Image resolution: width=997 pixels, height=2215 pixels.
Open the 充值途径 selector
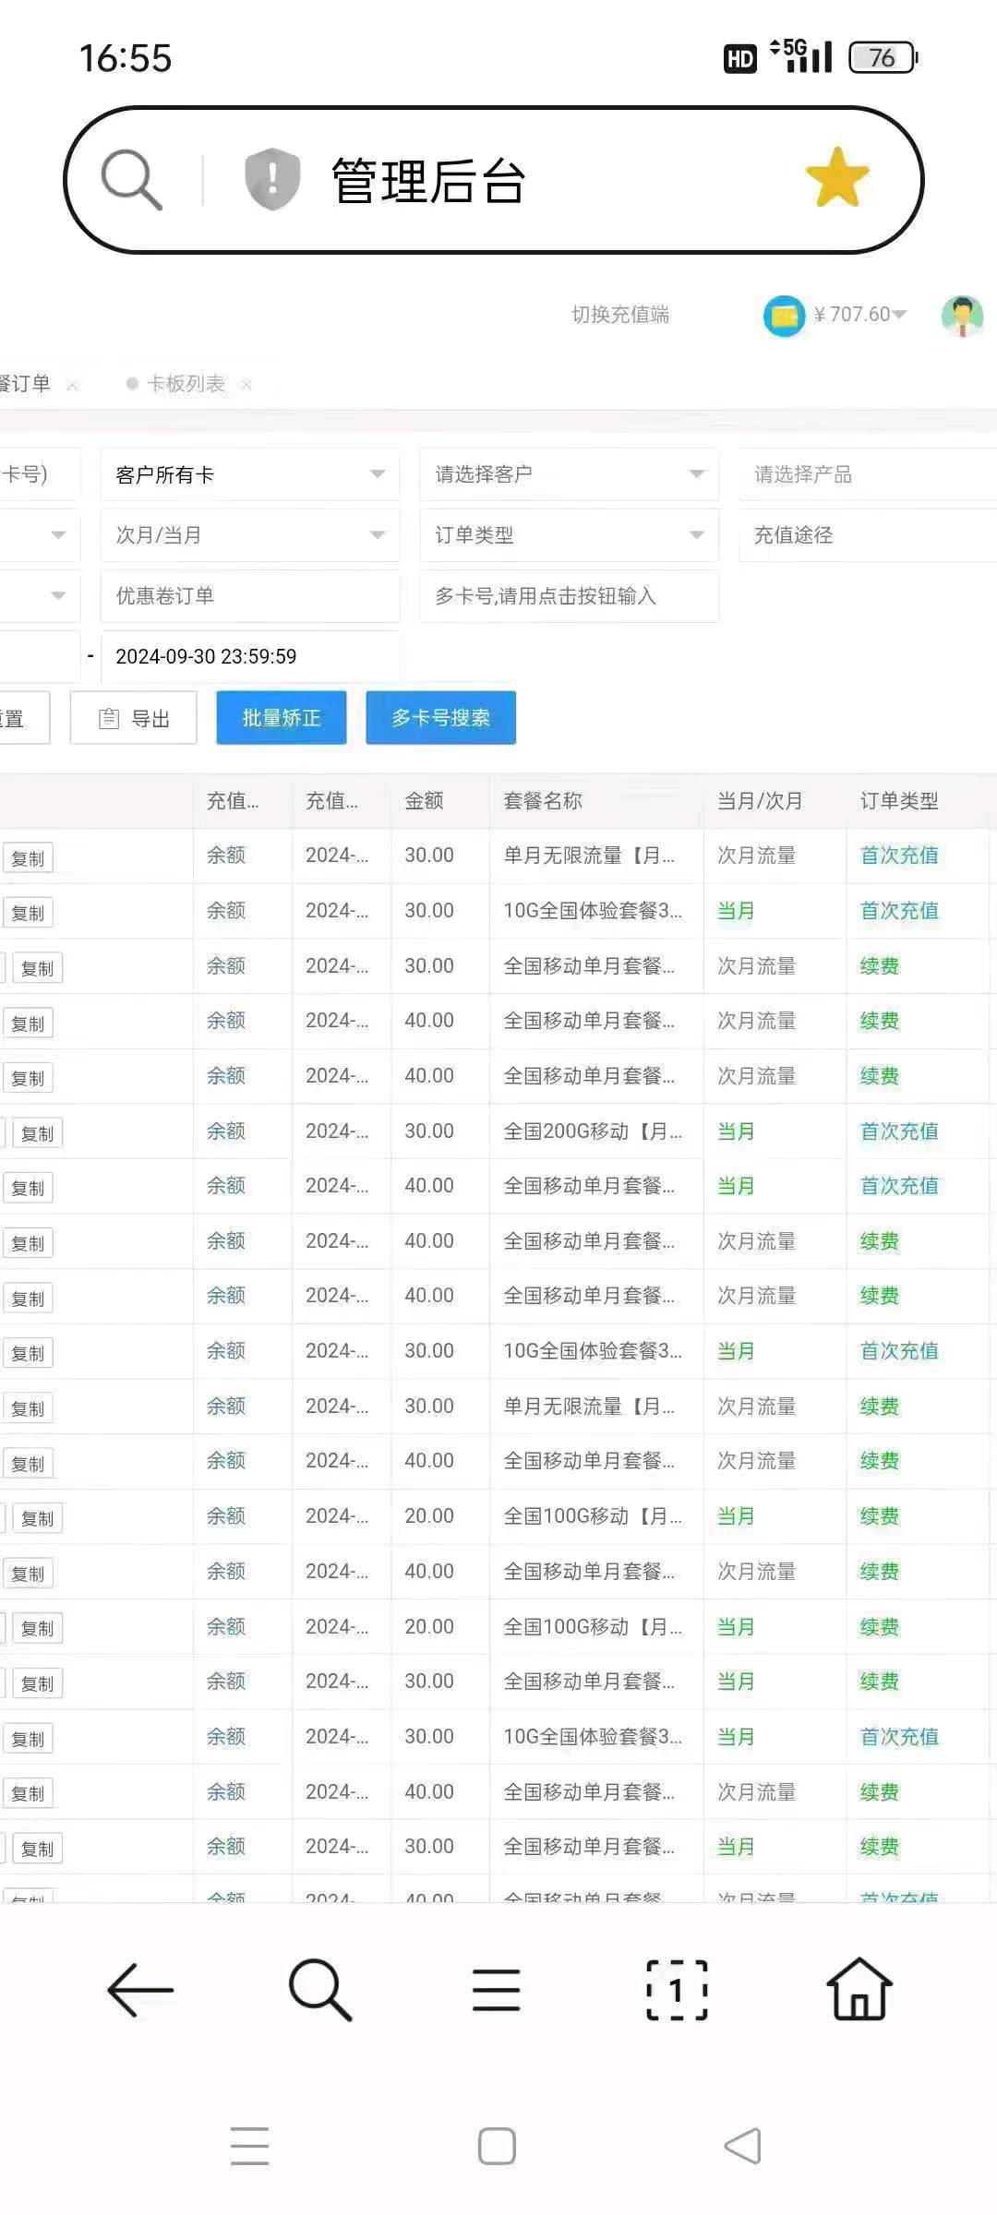[868, 535]
